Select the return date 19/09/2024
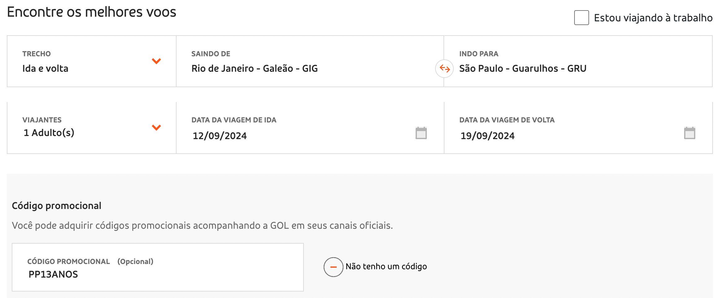The width and height of the screenshot is (721, 298). click(x=487, y=136)
